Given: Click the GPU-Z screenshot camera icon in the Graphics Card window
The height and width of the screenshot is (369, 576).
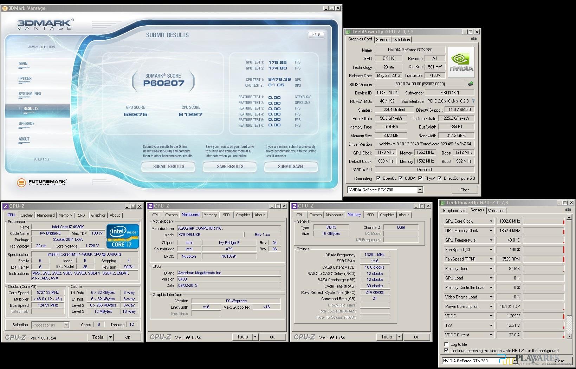Looking at the screenshot, I should click(x=474, y=39).
